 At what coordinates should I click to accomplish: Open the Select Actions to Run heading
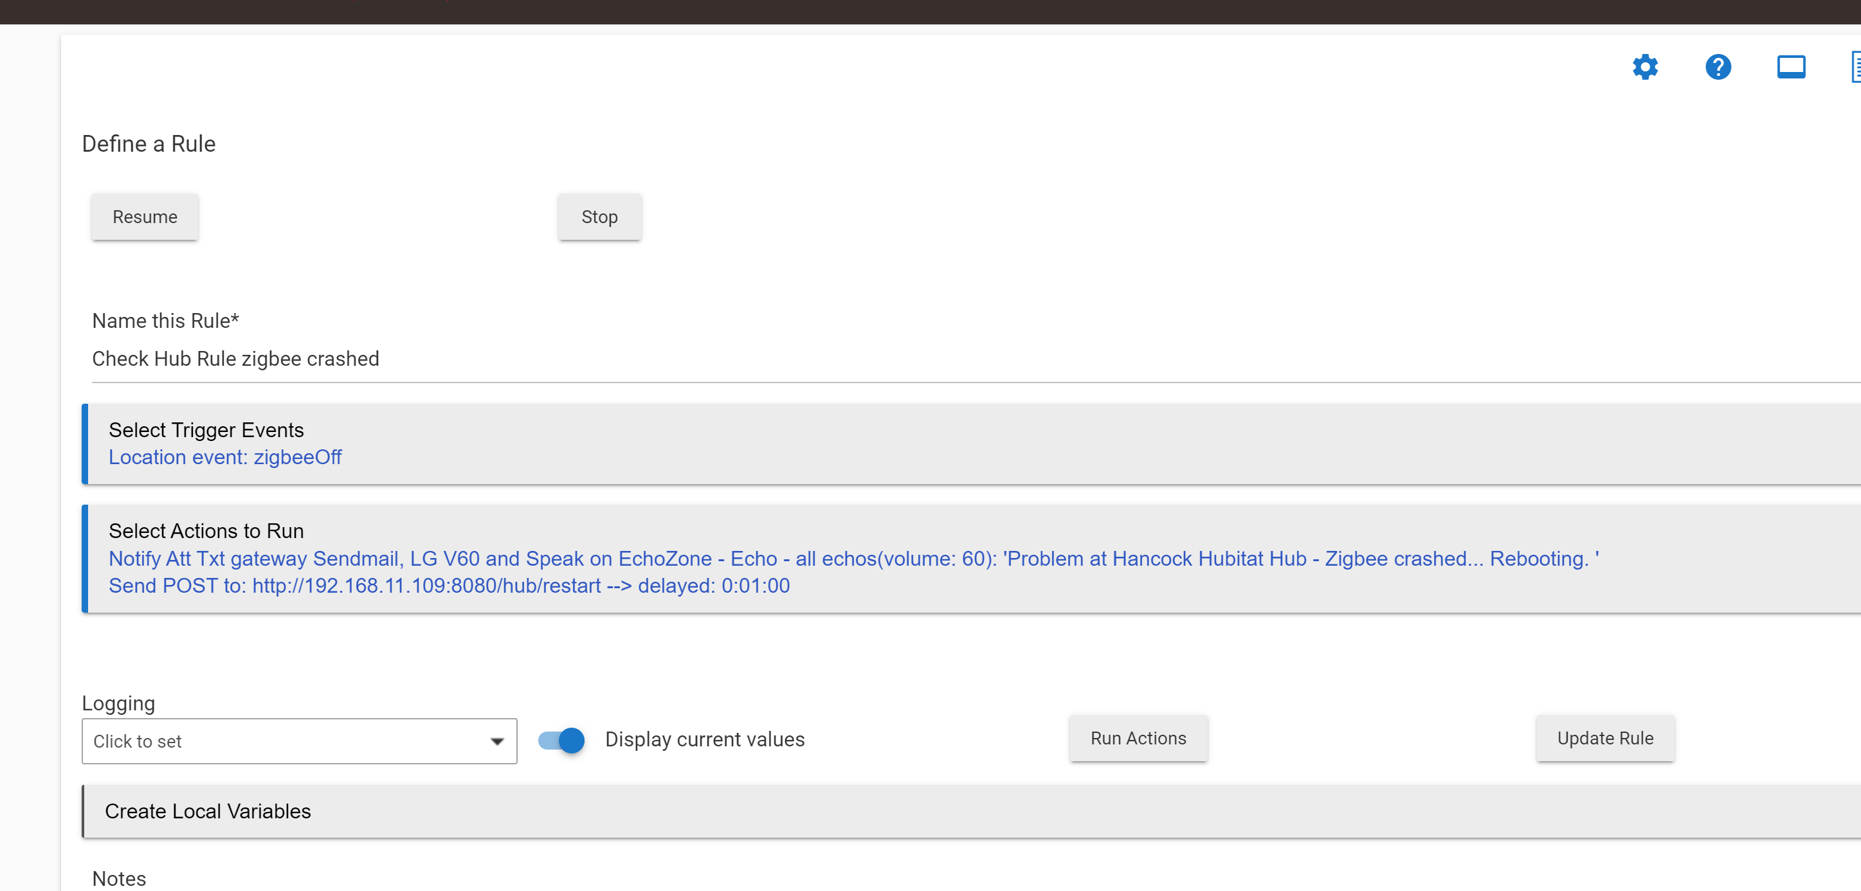point(206,531)
